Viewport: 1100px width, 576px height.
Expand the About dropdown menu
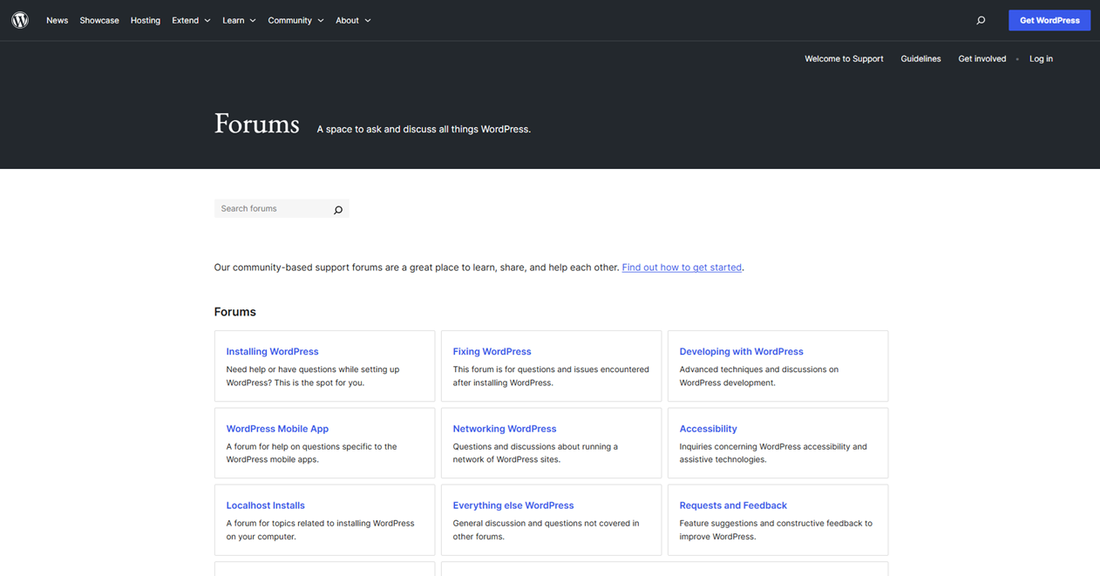pos(353,20)
